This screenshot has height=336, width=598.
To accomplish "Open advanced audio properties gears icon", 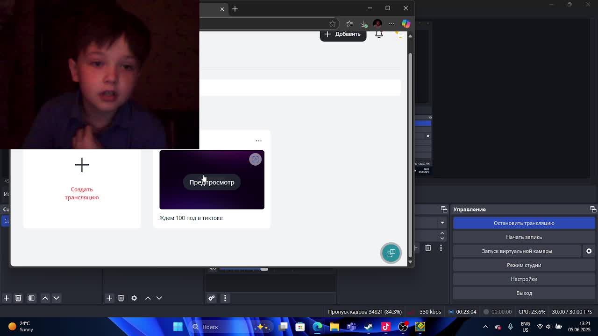I will [x=212, y=298].
